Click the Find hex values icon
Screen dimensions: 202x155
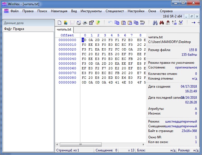pyautogui.click(x=161, y=23)
